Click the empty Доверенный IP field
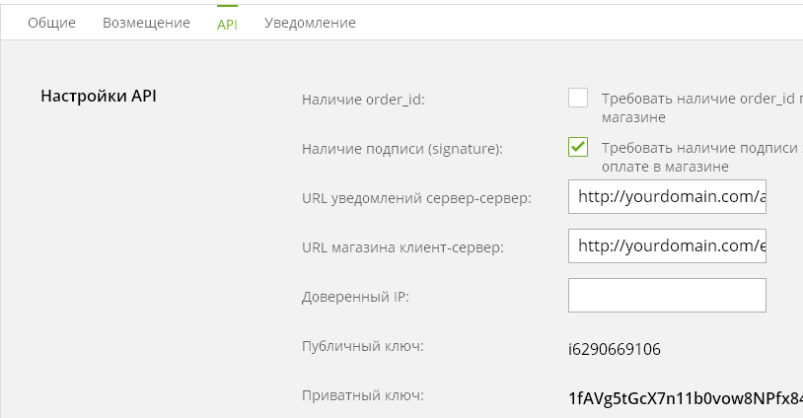This screenshot has width=803, height=418. [x=667, y=295]
